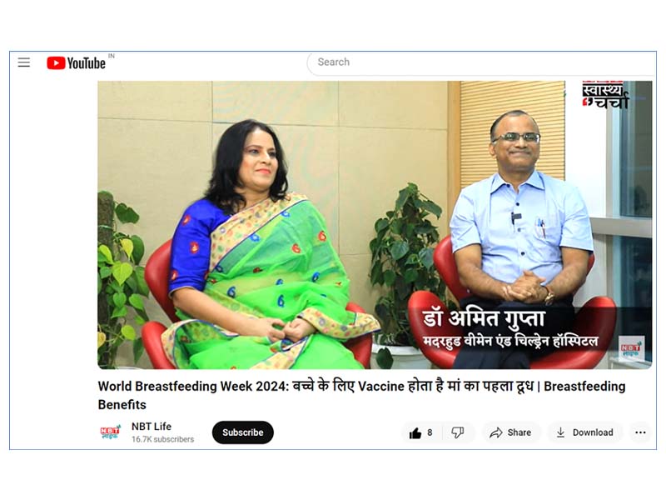Click the Download button label

click(593, 432)
